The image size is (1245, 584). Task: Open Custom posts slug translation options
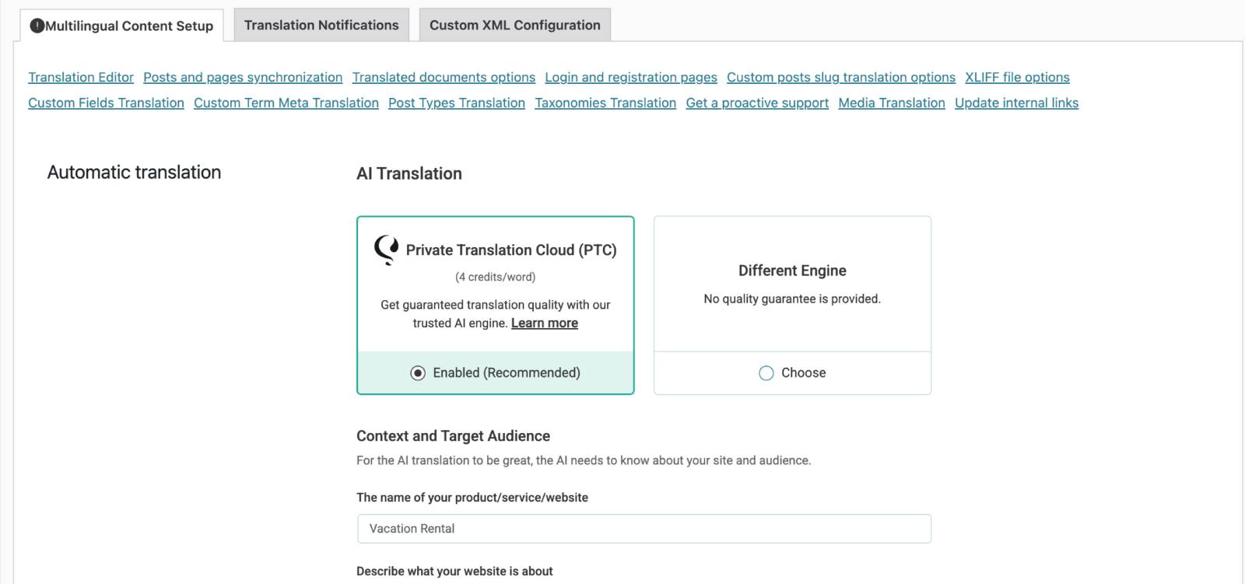pyautogui.click(x=840, y=77)
